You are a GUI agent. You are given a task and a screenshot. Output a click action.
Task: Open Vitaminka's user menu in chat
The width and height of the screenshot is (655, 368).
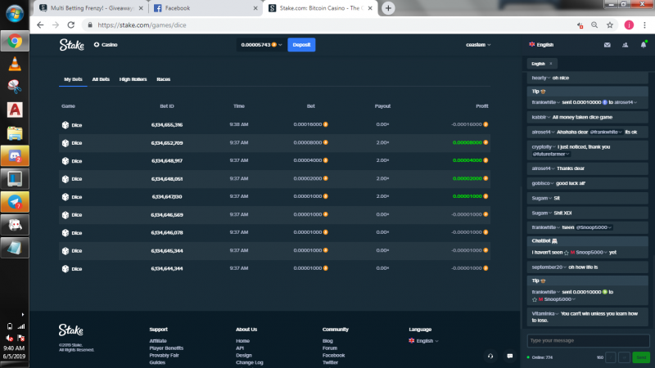point(545,314)
